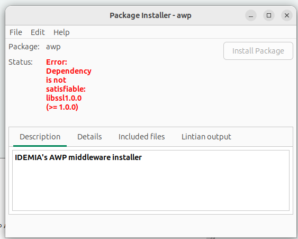Click the red dependency error status message
The height and width of the screenshot is (239, 298).
(x=69, y=84)
